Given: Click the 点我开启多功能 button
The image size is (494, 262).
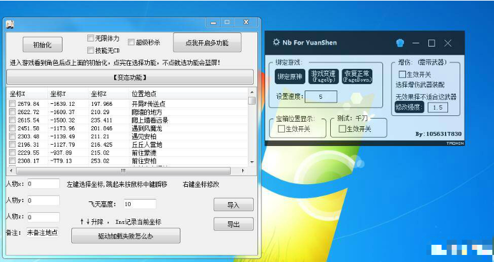Looking at the screenshot, I should [x=207, y=43].
